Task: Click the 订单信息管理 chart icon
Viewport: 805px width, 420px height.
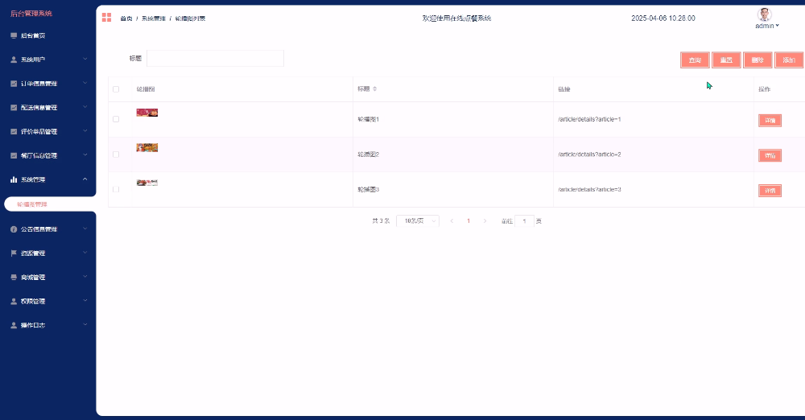Action: [14, 83]
